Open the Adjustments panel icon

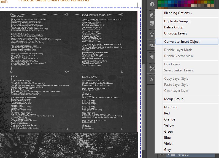coord(152,15)
